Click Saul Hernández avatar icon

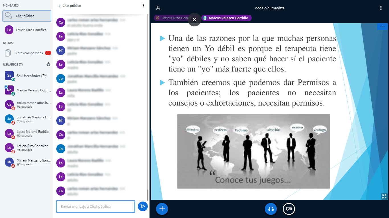click(9, 76)
